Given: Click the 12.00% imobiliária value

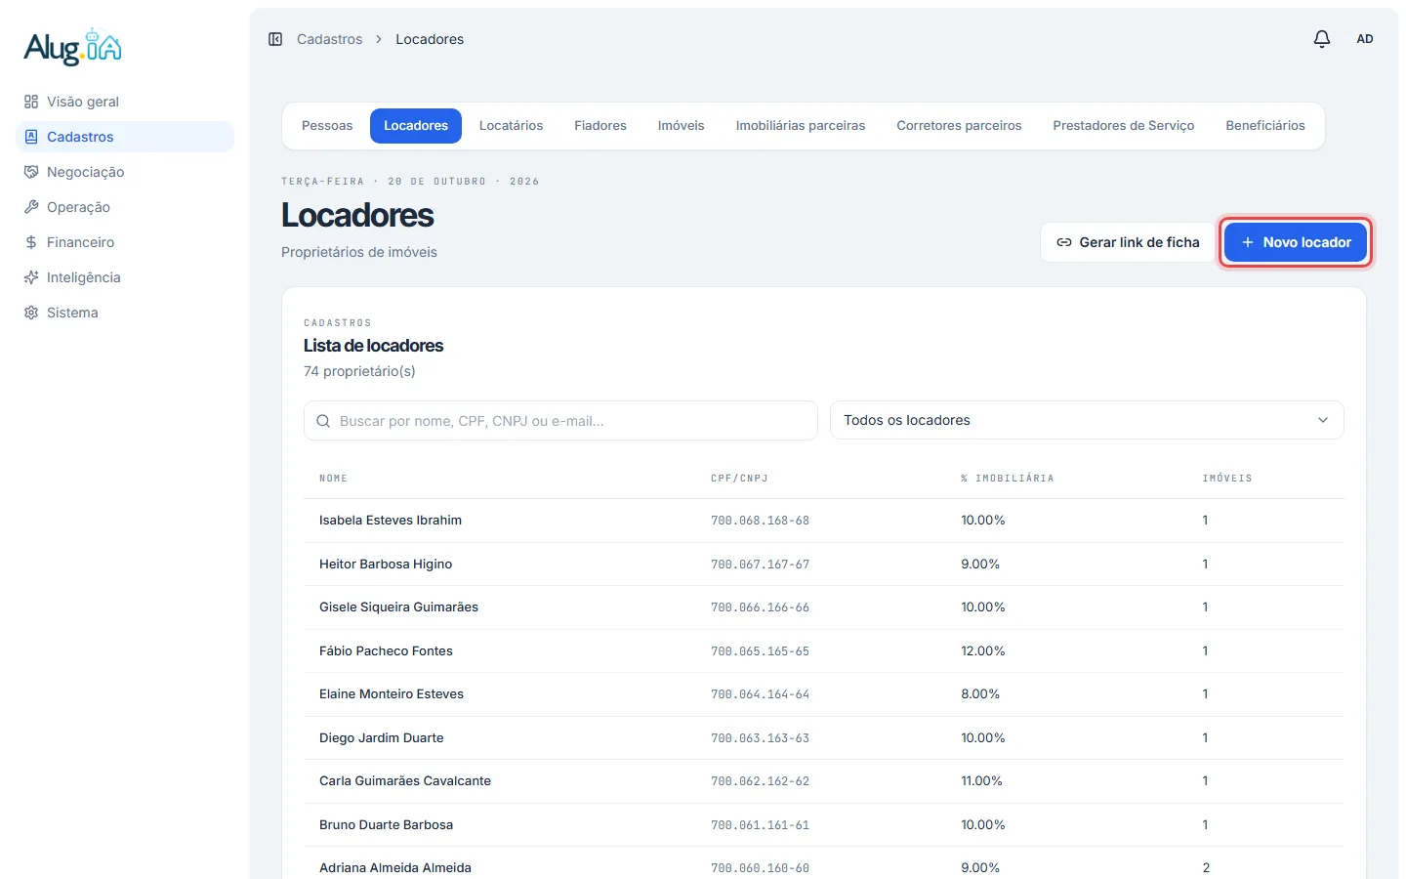Looking at the screenshot, I should tap(982, 651).
